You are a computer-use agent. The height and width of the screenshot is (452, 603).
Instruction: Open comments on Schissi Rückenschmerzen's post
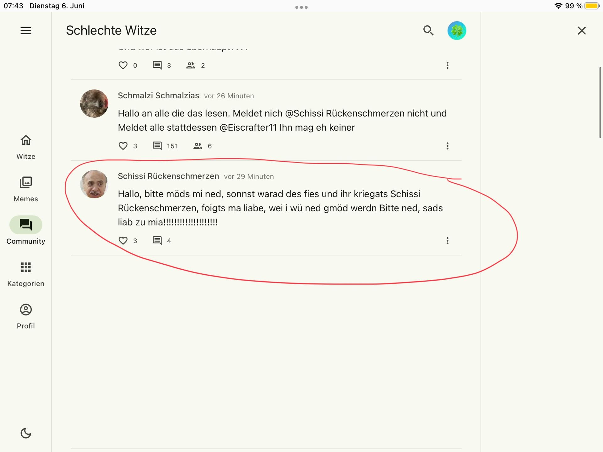(x=161, y=241)
